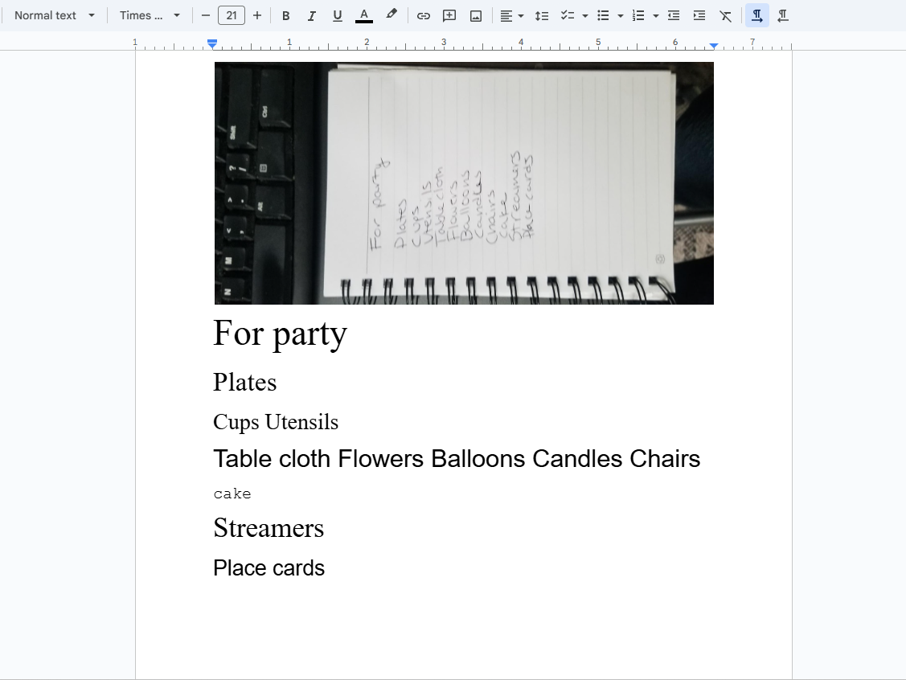Open the Normal text style dropdown
Image resolution: width=906 pixels, height=680 pixels.
pos(54,15)
